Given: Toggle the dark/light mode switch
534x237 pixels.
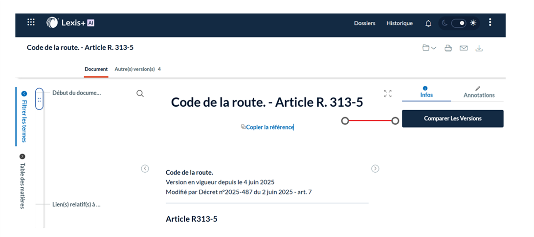Looking at the screenshot, I should tap(459, 23).
